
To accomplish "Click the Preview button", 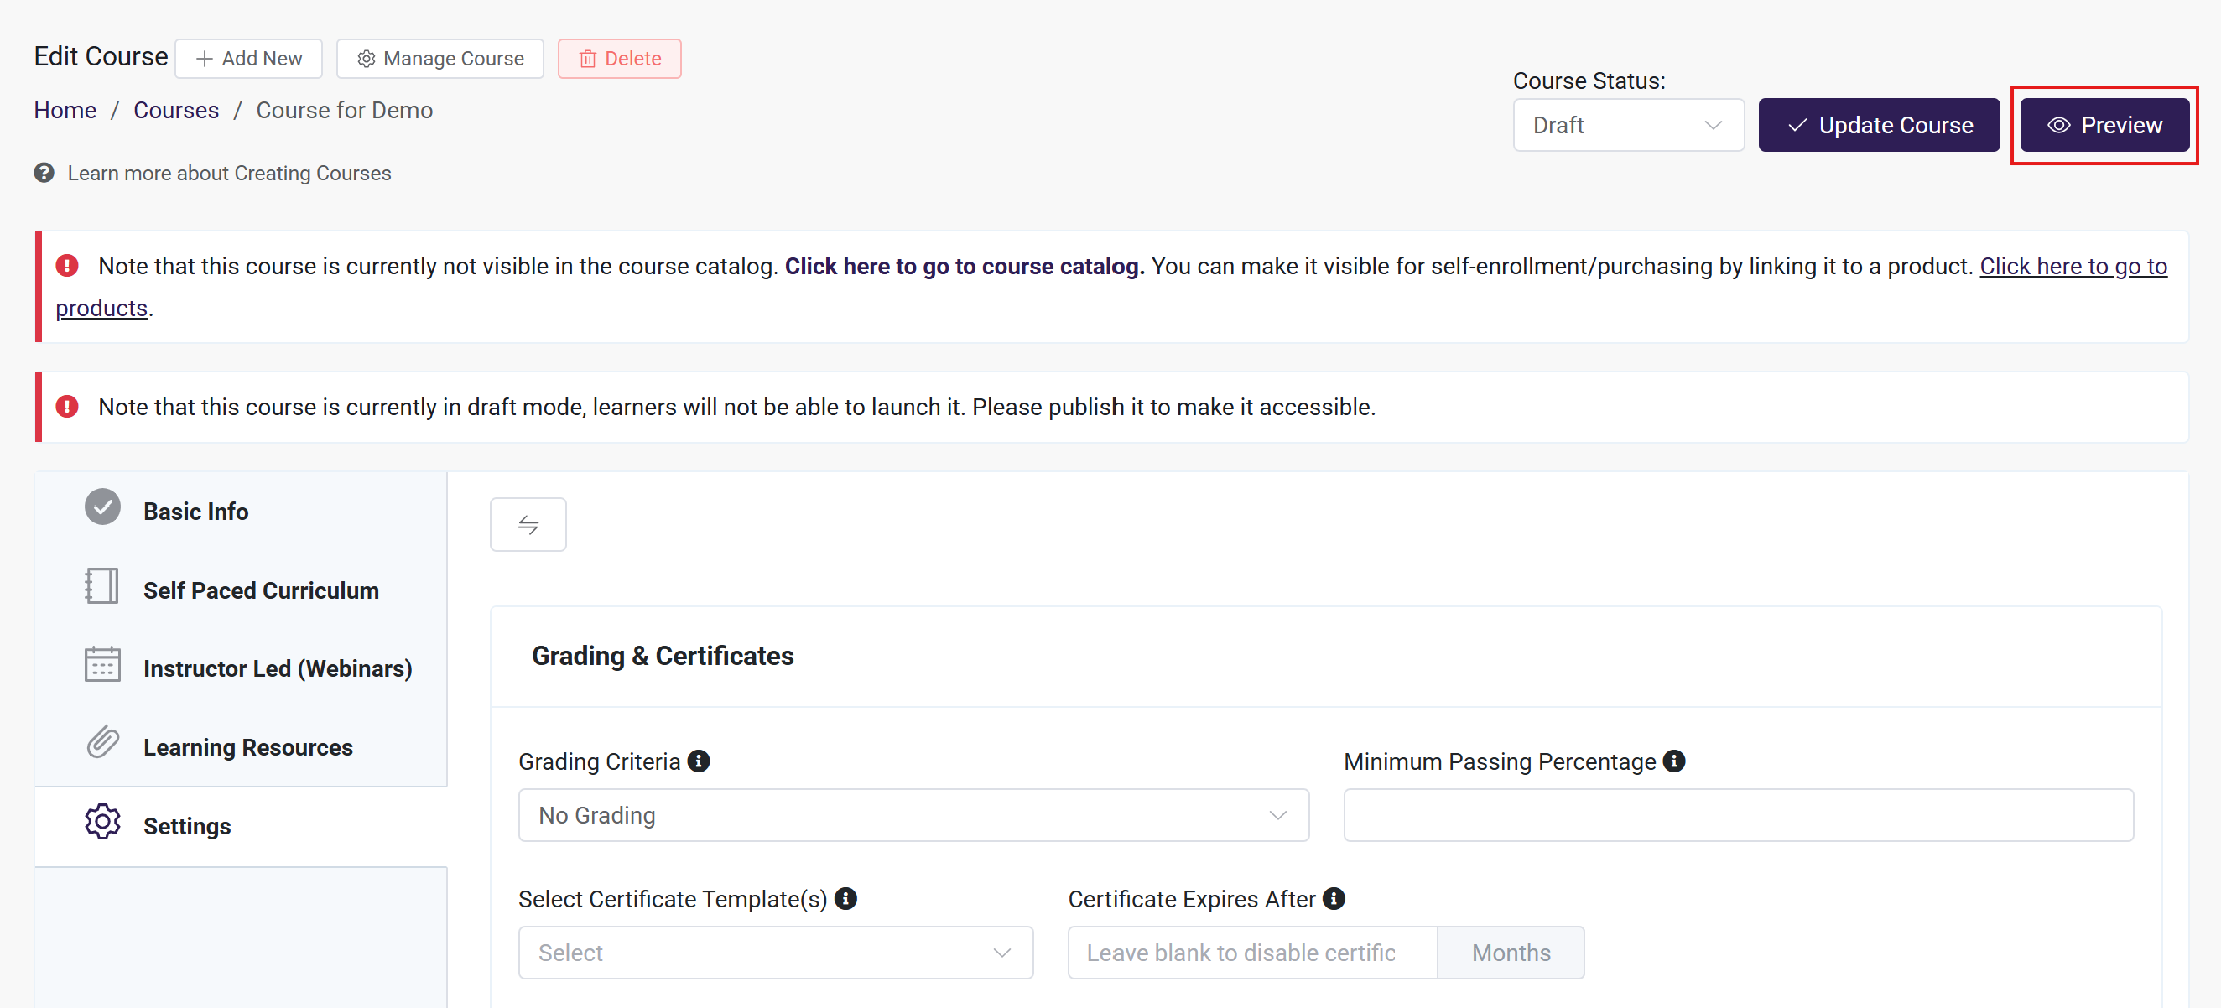I will point(2104,125).
